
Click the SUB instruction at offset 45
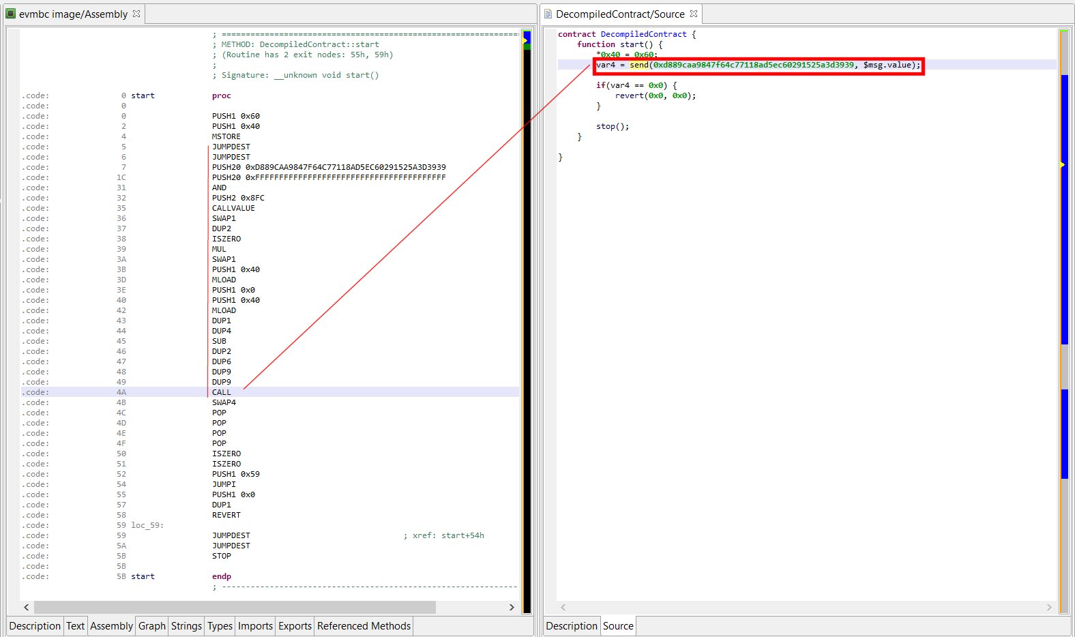[x=219, y=341]
